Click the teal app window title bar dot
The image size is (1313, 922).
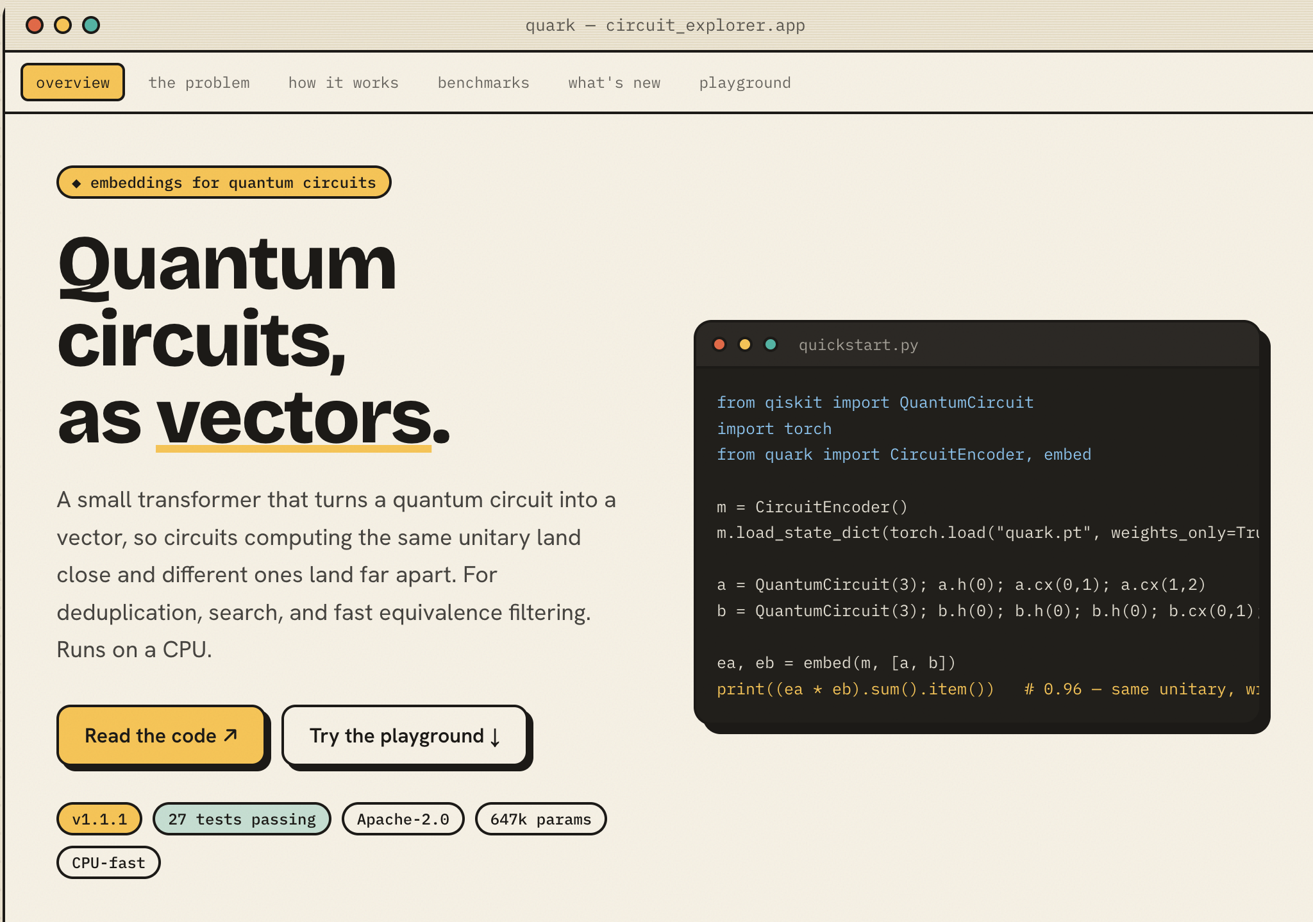(x=91, y=25)
